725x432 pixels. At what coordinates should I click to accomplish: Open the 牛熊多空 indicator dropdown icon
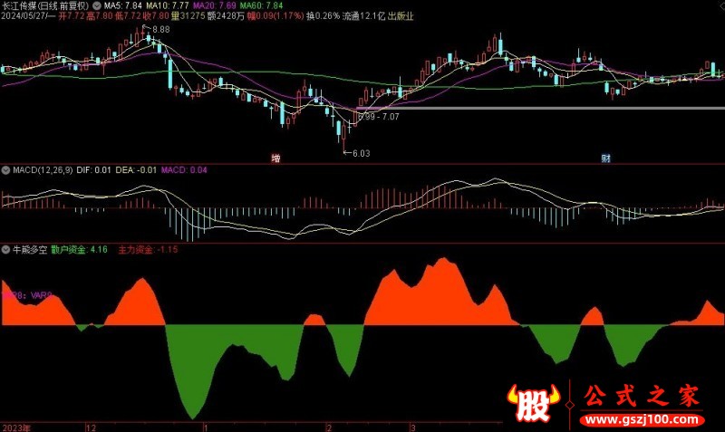pos(5,249)
